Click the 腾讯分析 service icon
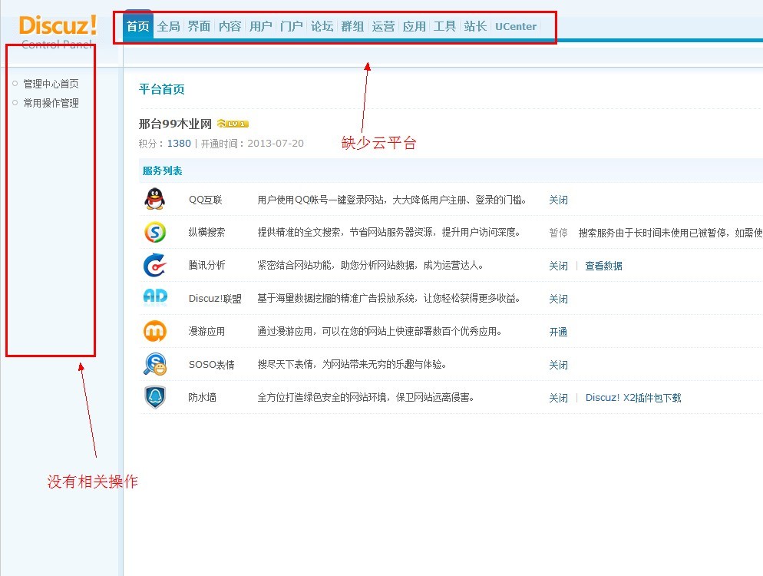Image resolution: width=763 pixels, height=576 pixels. [x=155, y=265]
